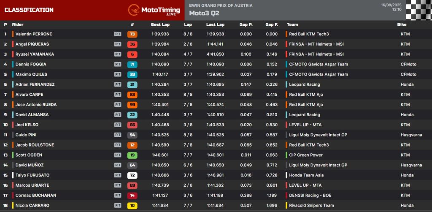
Task: Select the yellow number 10 badge
Action: [132, 206]
